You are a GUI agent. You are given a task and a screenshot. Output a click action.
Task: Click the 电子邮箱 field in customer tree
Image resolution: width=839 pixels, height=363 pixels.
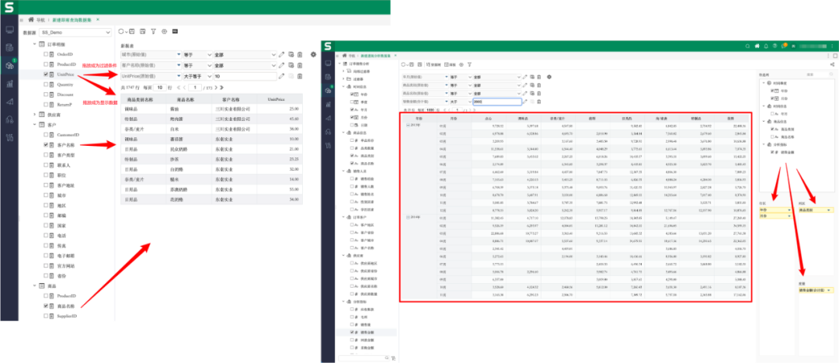point(65,255)
